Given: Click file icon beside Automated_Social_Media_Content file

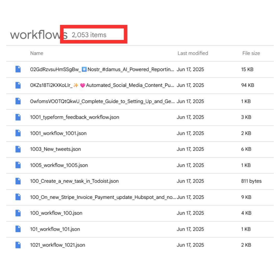Looking at the screenshot, I should click(18, 85).
